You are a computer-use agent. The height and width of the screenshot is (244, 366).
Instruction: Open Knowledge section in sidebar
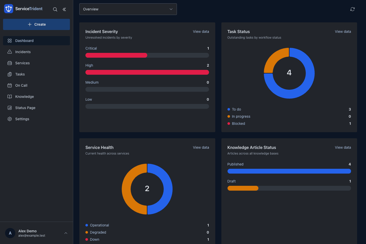36,97
